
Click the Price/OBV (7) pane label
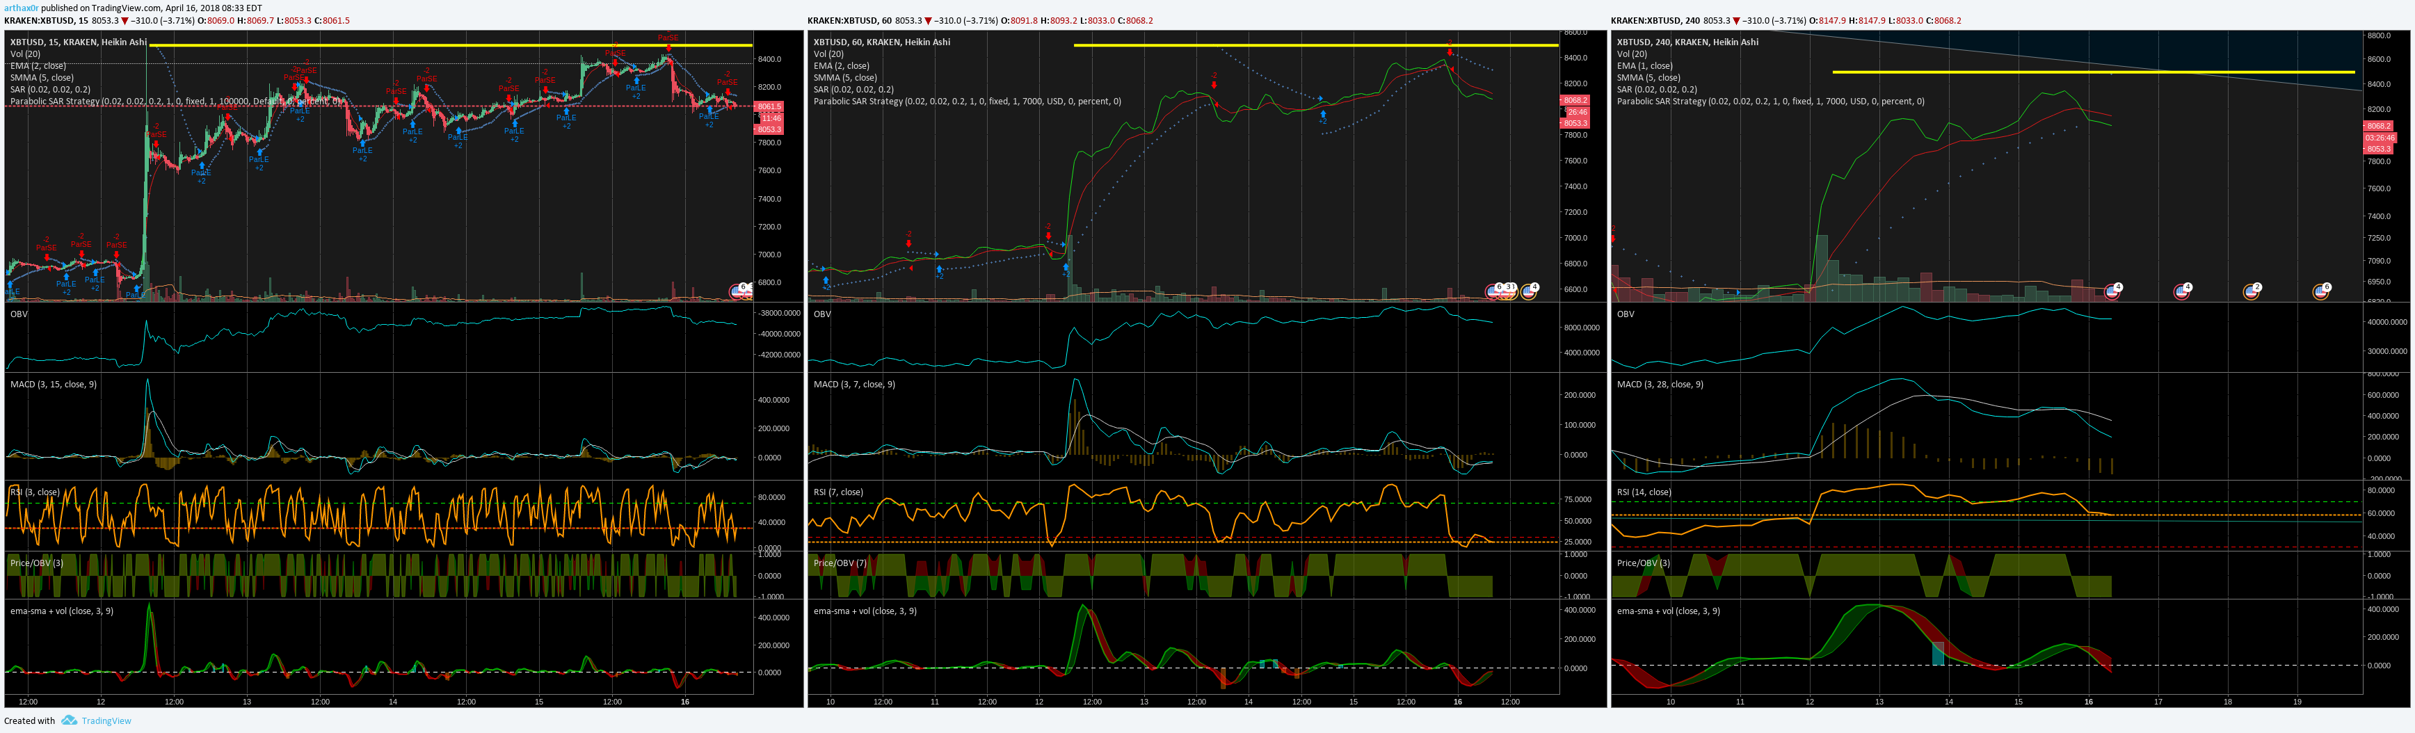coord(841,563)
